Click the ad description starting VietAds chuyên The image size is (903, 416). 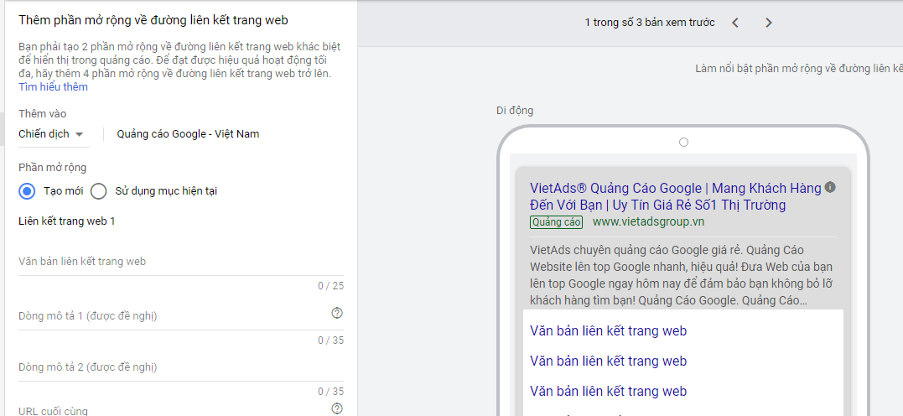point(682,275)
